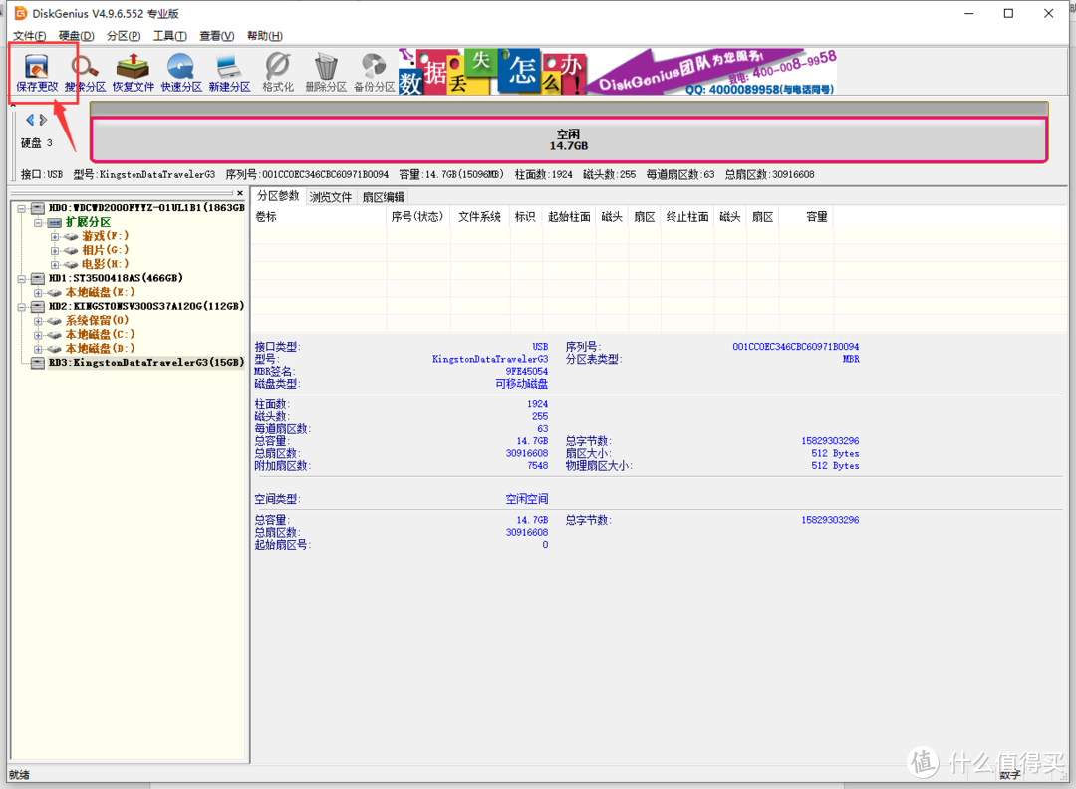Select 系统保留(O) partition
The width and height of the screenshot is (1076, 789).
pos(97,321)
